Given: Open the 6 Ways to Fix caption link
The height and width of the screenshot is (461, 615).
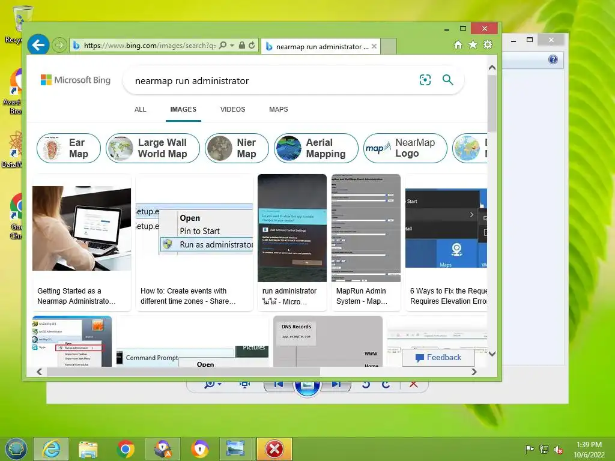Looking at the screenshot, I should pos(448,296).
